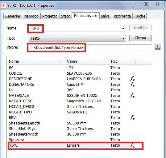This screenshot has height=158, width=166.
Task: Click the value 124 in BS row
Action: tap(70, 68)
